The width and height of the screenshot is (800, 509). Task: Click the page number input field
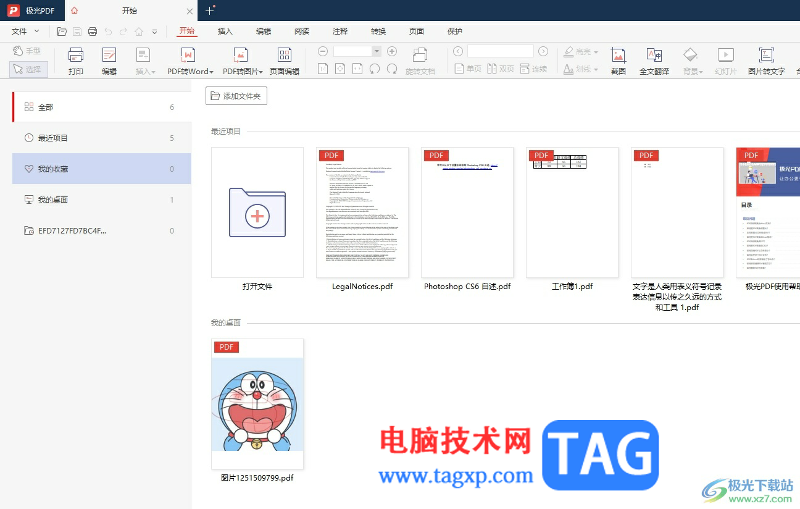click(501, 51)
